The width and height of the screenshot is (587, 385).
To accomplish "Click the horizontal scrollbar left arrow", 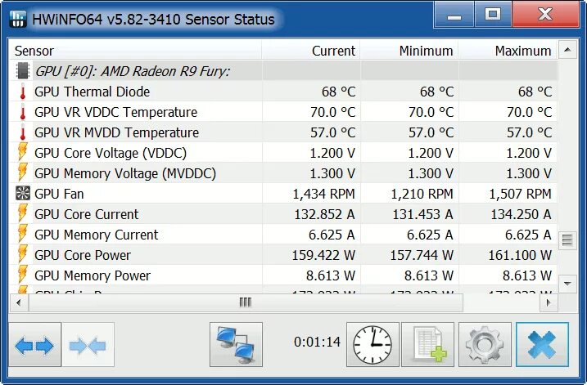I will point(19,302).
